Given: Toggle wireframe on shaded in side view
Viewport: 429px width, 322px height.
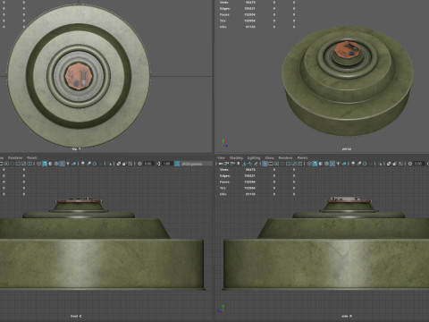Looking at the screenshot, I should coord(326,164).
